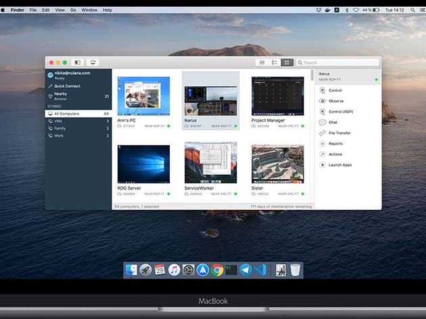
Task: Open Calendar from the Dock
Action: (x=160, y=270)
